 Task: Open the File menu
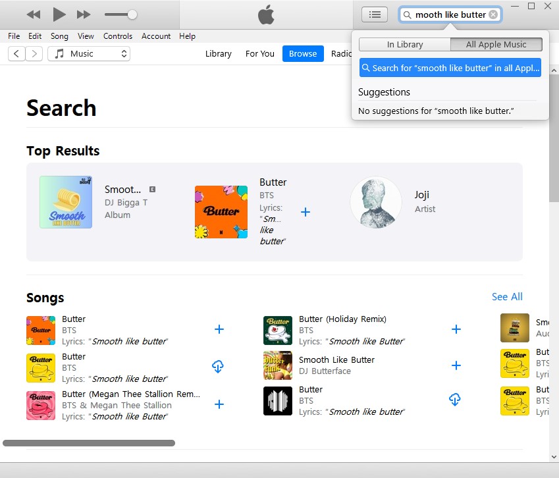click(14, 36)
